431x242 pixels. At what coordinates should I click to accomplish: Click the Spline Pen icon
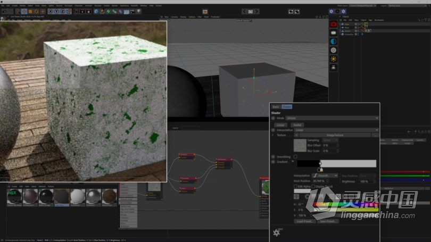102,12
